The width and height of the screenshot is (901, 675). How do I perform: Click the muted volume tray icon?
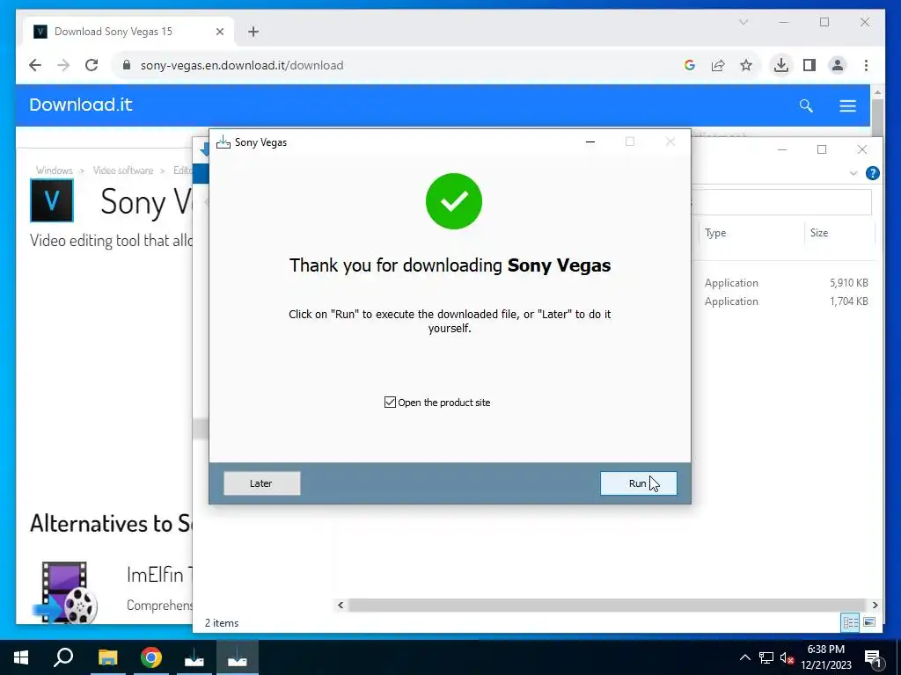pos(787,657)
